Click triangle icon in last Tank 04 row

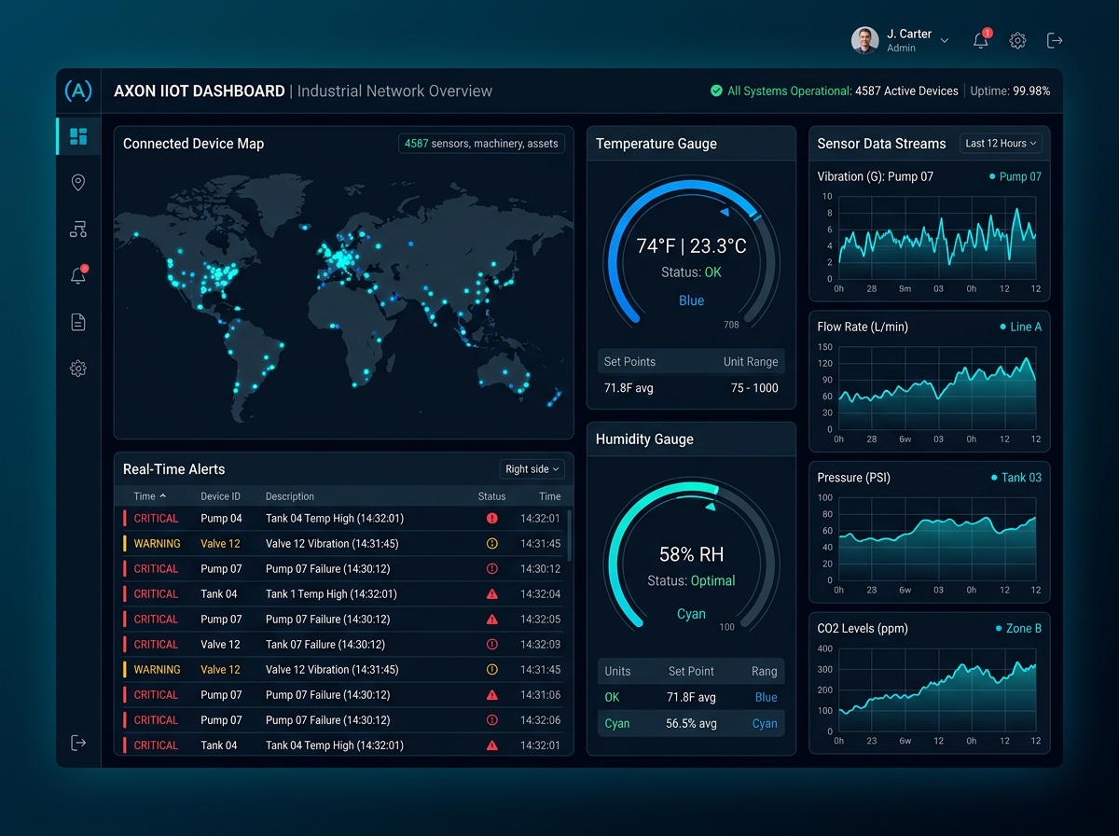492,745
